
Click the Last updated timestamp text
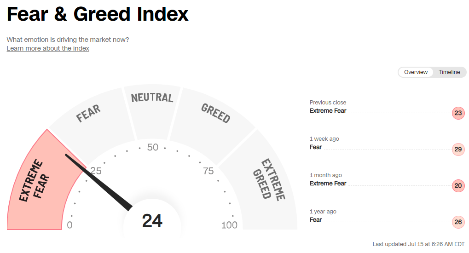(418, 244)
